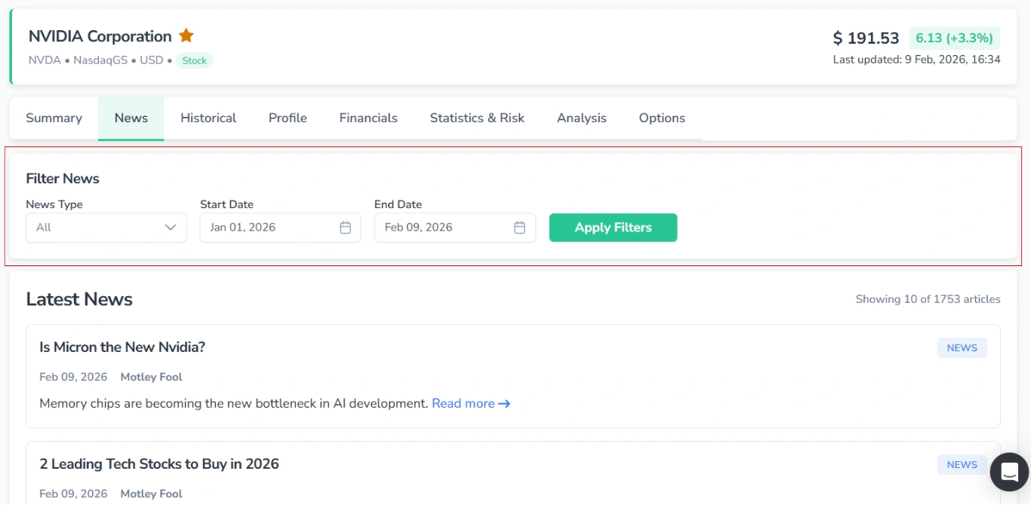
Task: Switch to Statistics & Risk tab
Action: pos(477,118)
